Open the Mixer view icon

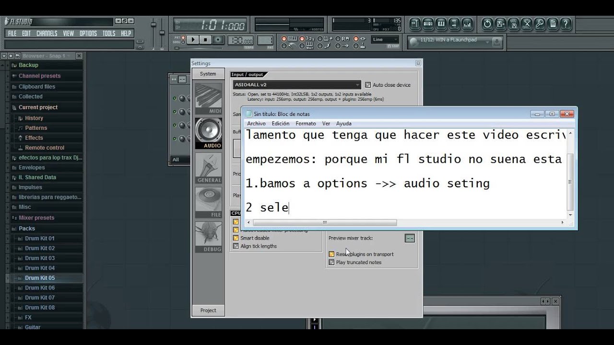pyautogui.click(x=467, y=23)
